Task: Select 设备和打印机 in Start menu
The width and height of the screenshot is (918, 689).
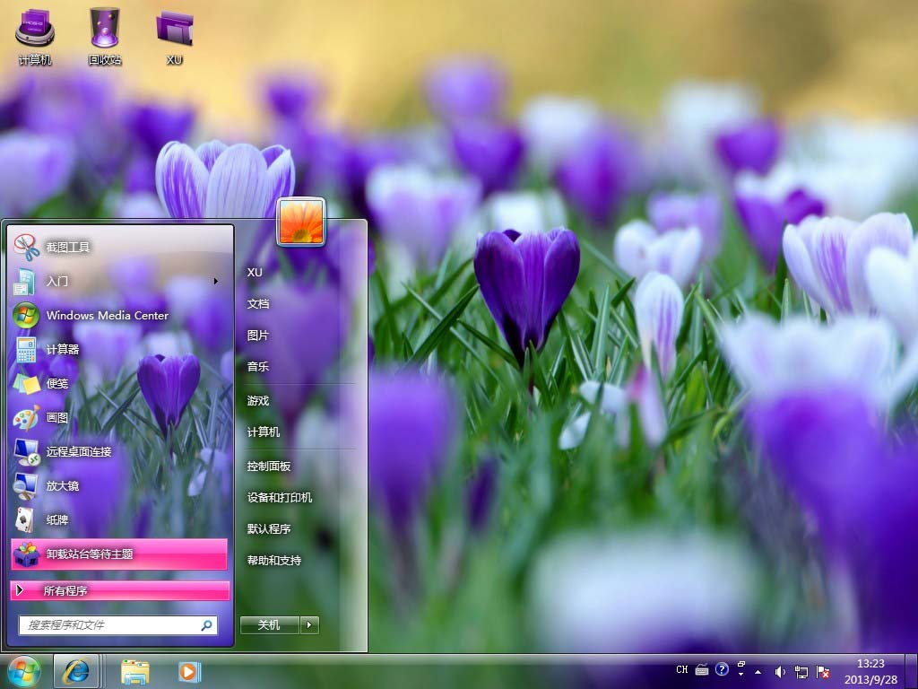Action: coord(280,497)
